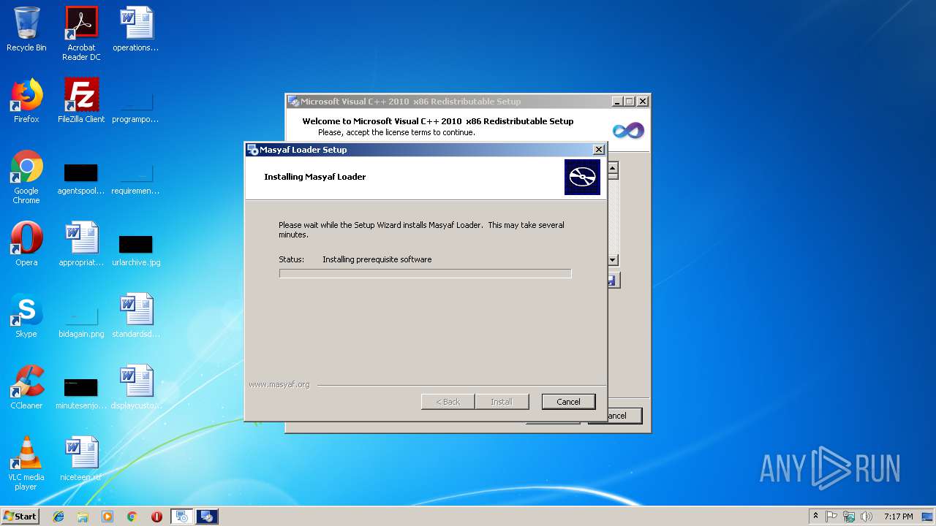Select niceteen.rtf desktop file
936x526 pixels.
pyautogui.click(x=81, y=459)
